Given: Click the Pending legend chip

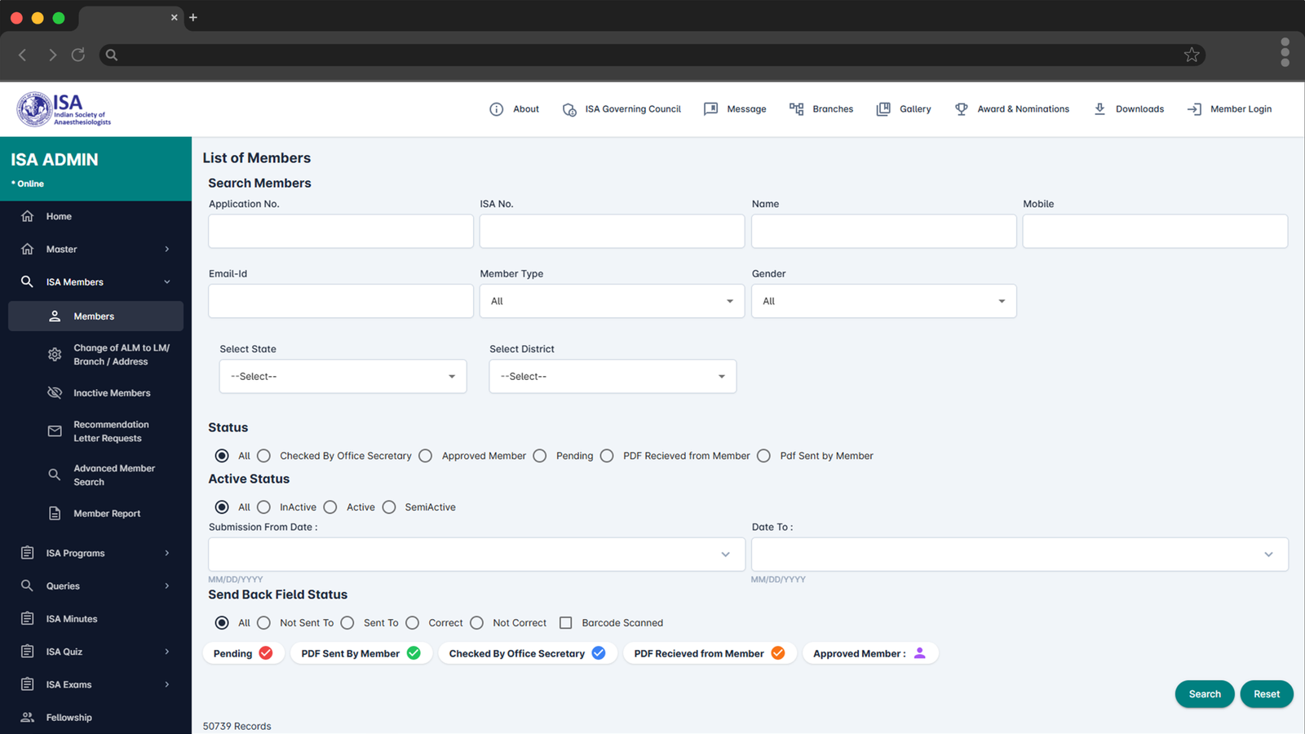Looking at the screenshot, I should 243,653.
